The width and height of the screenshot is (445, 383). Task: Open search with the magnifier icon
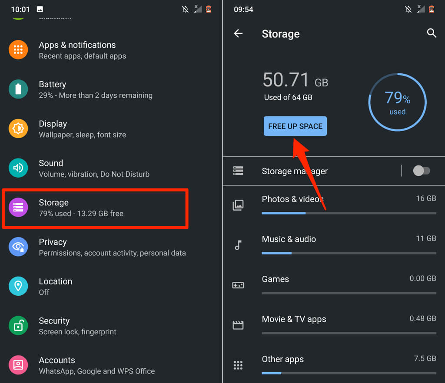click(431, 33)
